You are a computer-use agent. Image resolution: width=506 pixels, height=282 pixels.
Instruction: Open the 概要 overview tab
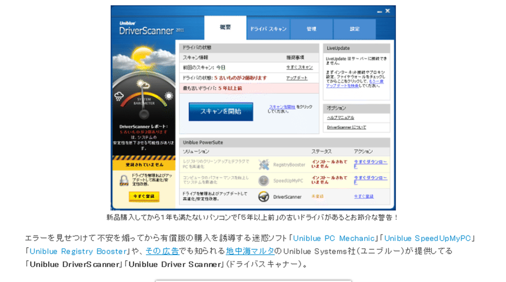pyautogui.click(x=225, y=28)
